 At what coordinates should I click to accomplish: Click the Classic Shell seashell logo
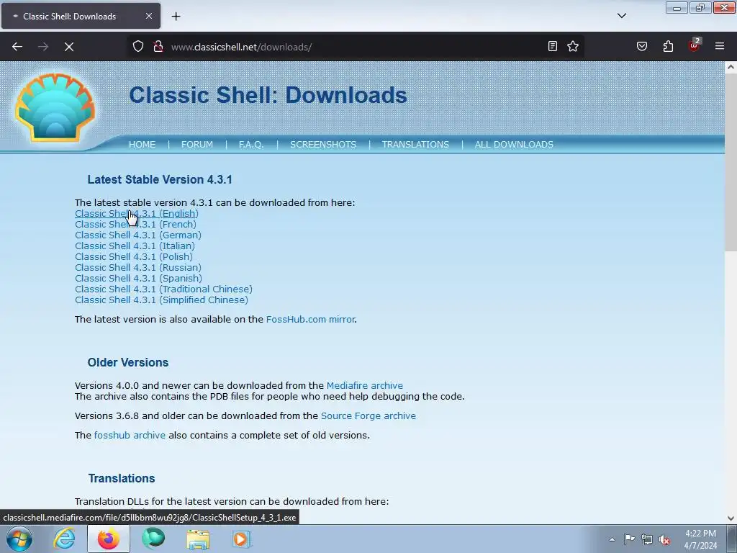(x=55, y=108)
